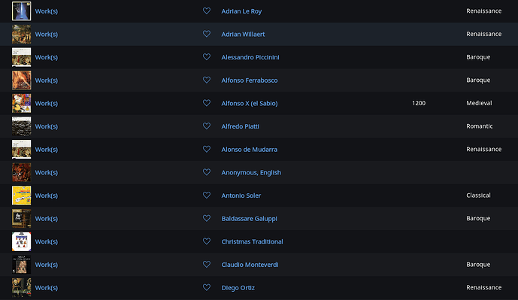Favorite the Adrian Le Roy heart icon
518x300 pixels.
coord(207,11)
